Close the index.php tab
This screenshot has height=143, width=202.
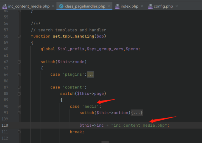point(142,6)
